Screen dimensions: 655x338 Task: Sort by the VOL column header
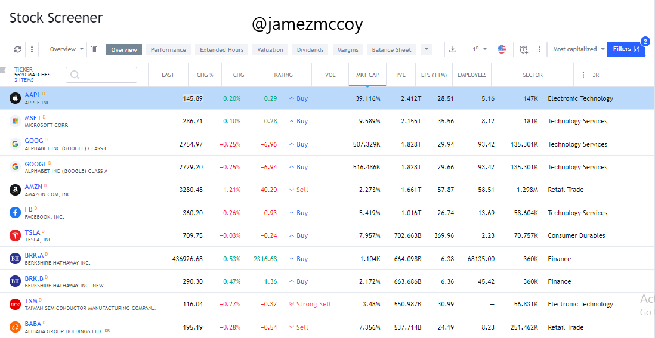pyautogui.click(x=330, y=75)
